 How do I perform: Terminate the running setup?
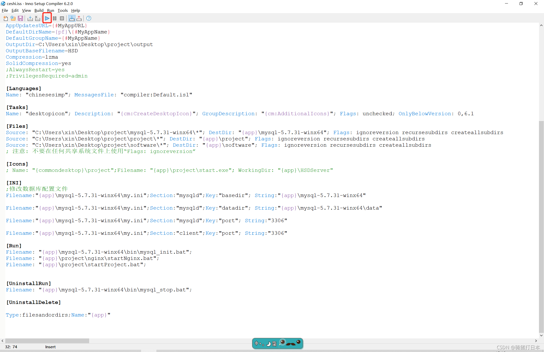click(62, 18)
